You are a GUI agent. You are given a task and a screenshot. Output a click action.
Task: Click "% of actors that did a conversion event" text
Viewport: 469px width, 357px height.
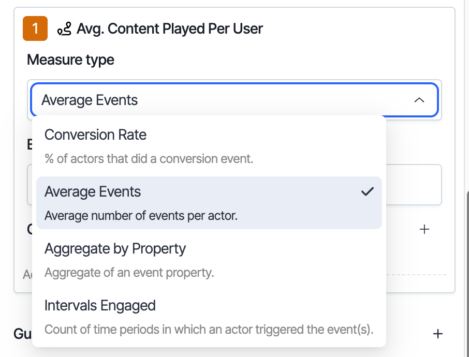coord(149,158)
